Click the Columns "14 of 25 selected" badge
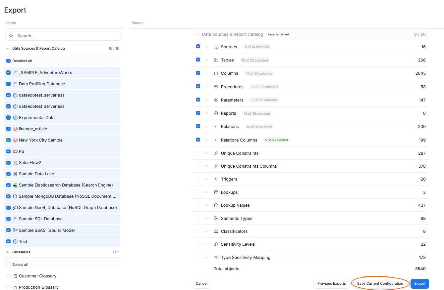This screenshot has width=444, height=290. click(259, 73)
